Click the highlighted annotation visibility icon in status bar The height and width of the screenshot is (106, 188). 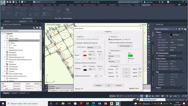[x=147, y=96]
